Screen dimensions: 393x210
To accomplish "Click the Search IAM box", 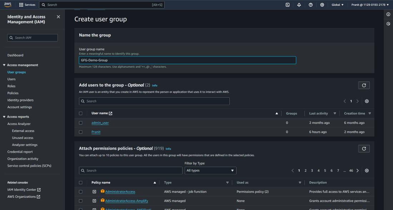I will pos(33,38).
